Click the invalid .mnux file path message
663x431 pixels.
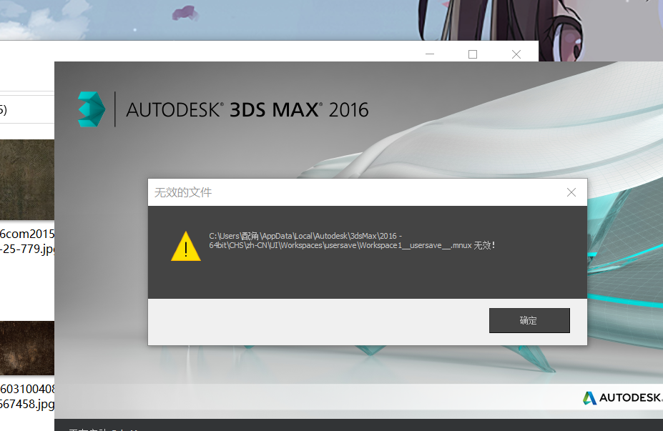point(352,240)
